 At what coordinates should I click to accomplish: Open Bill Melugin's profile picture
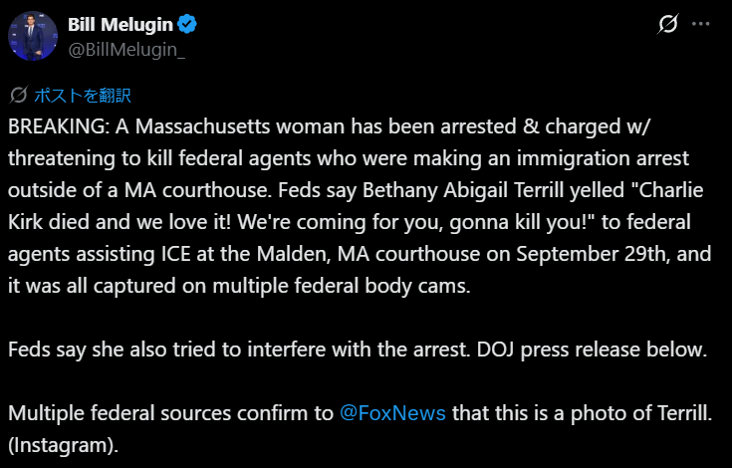tap(33, 37)
